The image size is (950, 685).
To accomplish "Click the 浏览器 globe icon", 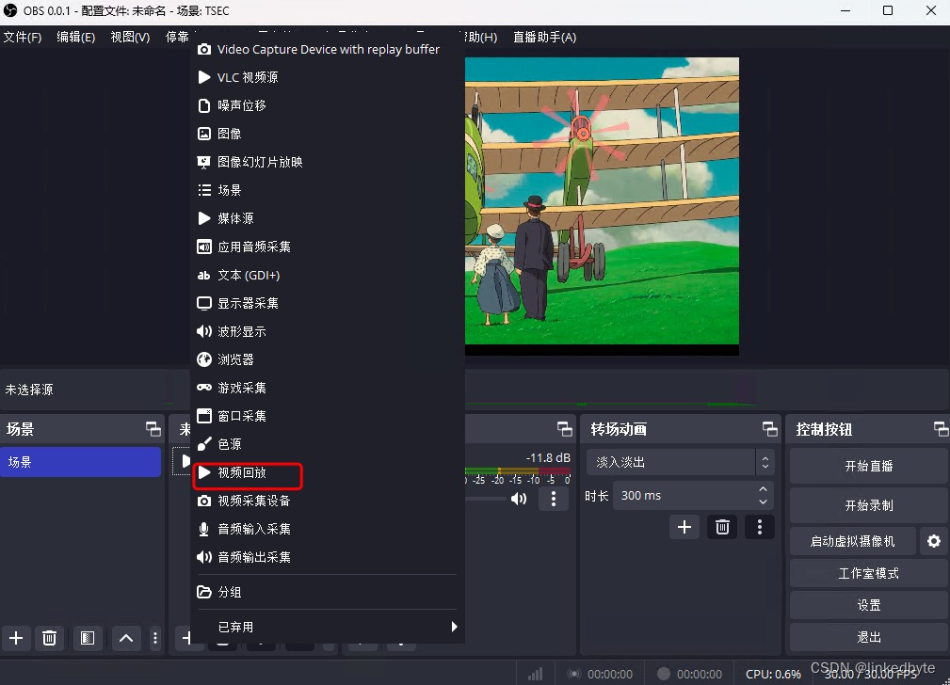I will click(x=204, y=359).
